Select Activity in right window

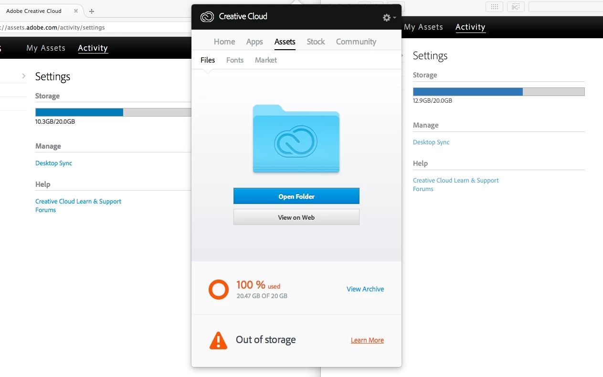tap(470, 27)
